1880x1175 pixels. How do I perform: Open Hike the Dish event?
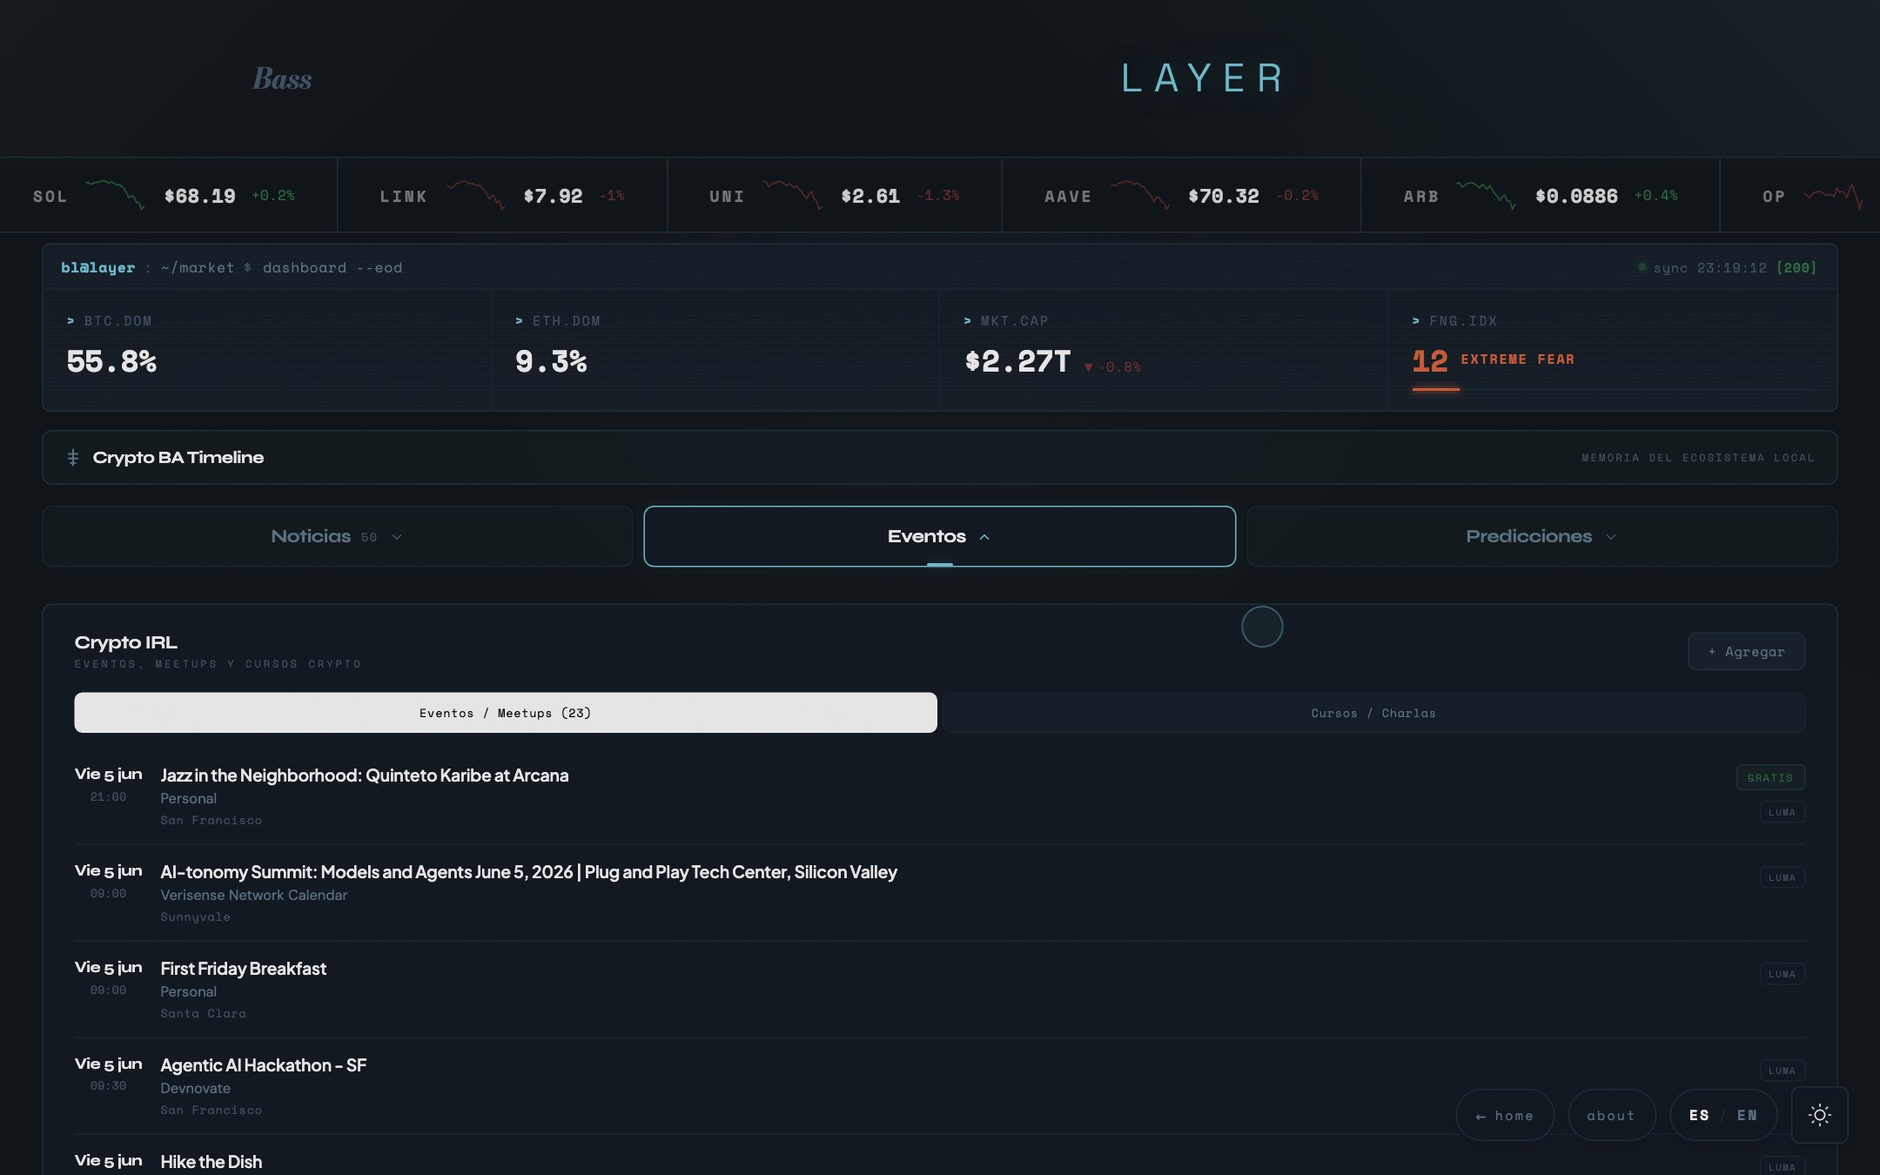click(x=211, y=1162)
